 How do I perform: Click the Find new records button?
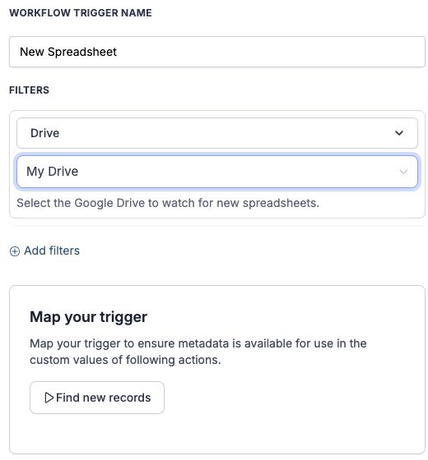pyautogui.click(x=97, y=398)
